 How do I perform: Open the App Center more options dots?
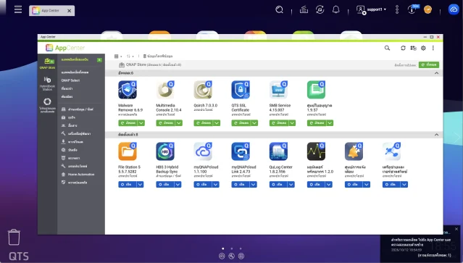click(433, 48)
